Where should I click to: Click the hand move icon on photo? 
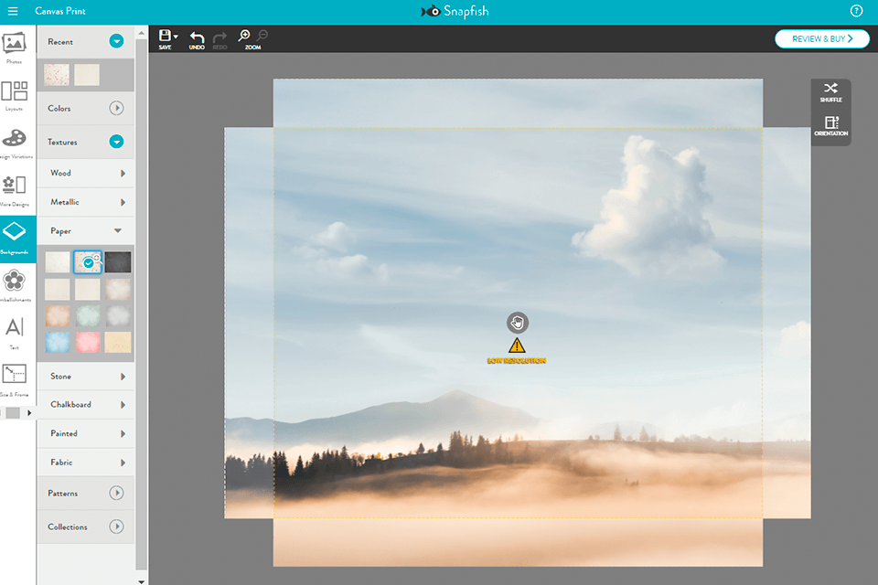pyautogui.click(x=518, y=323)
